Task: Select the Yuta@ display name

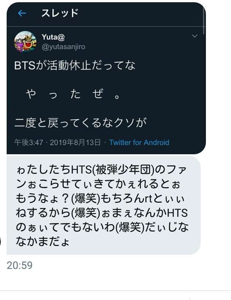Action: (x=53, y=37)
